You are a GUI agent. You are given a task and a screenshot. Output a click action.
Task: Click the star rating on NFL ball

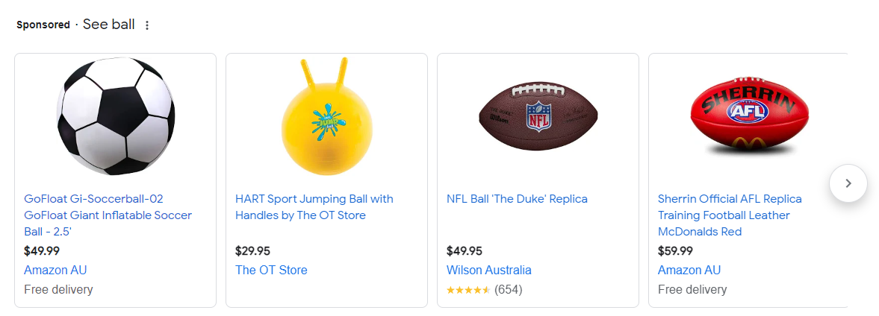click(468, 290)
